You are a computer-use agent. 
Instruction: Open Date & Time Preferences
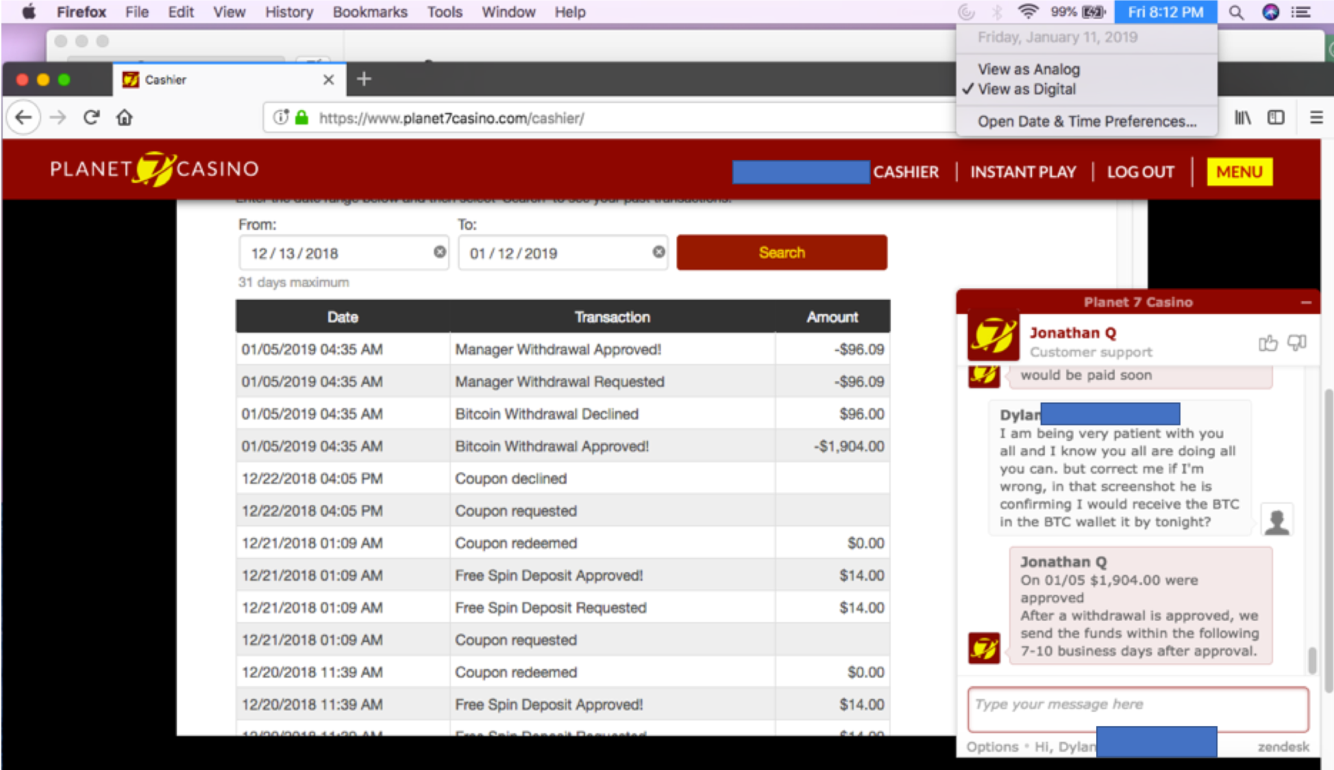pyautogui.click(x=1087, y=121)
